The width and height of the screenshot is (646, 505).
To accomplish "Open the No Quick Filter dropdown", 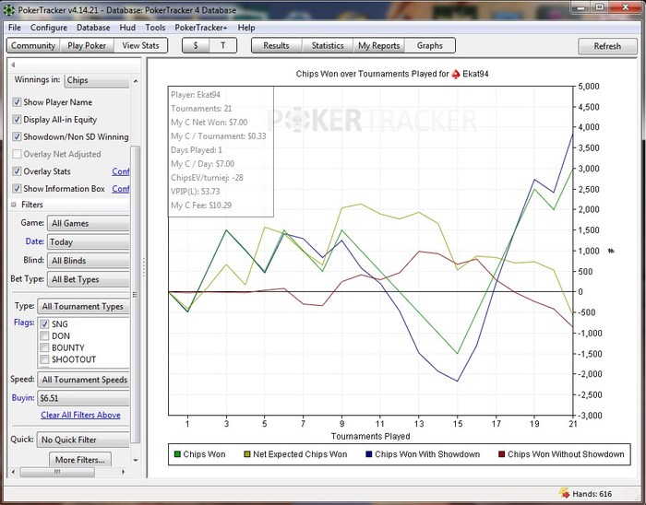I will click(84, 440).
